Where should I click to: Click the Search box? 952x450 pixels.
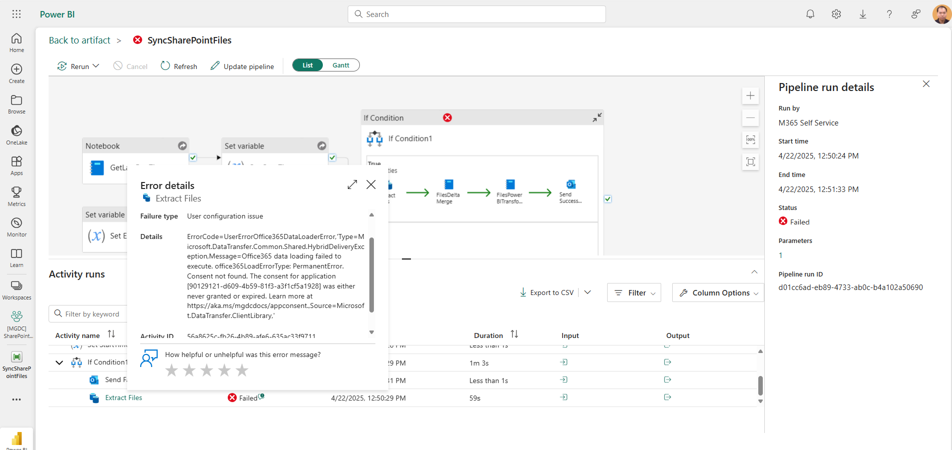(477, 14)
